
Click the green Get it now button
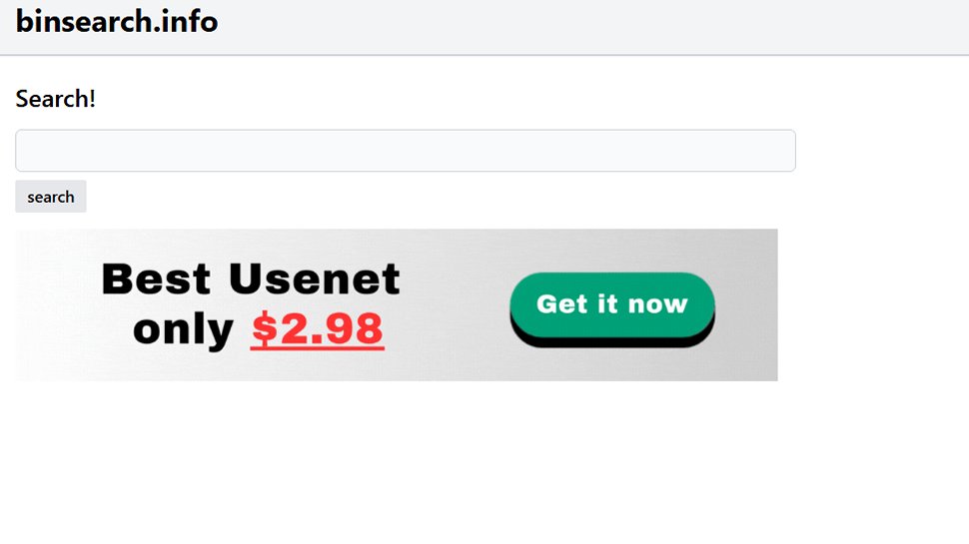pyautogui.click(x=611, y=304)
